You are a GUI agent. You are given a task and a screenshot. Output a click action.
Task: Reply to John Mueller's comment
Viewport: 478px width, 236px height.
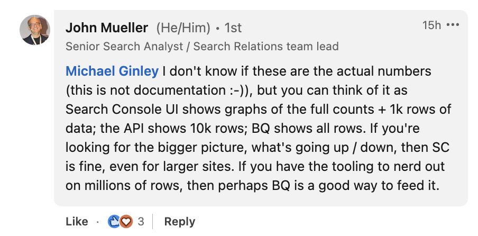(179, 222)
